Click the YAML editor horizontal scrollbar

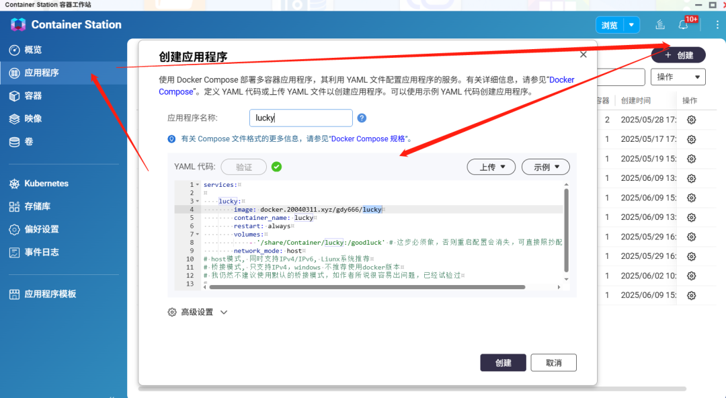click(367, 287)
